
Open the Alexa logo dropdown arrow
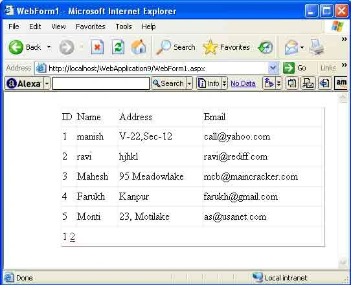47,83
